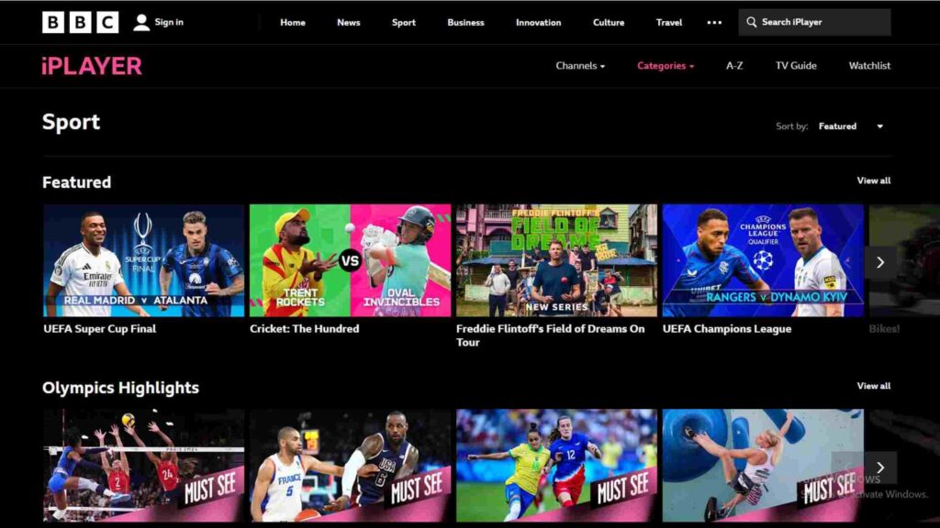This screenshot has height=528, width=940.
Task: Click the magnifying glass search icon
Action: pos(753,22)
